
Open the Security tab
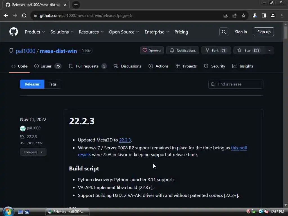(214, 66)
